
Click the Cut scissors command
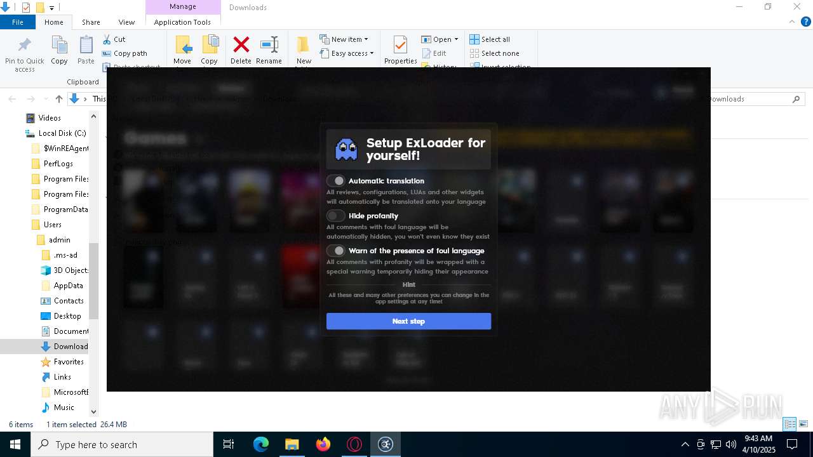pos(114,39)
